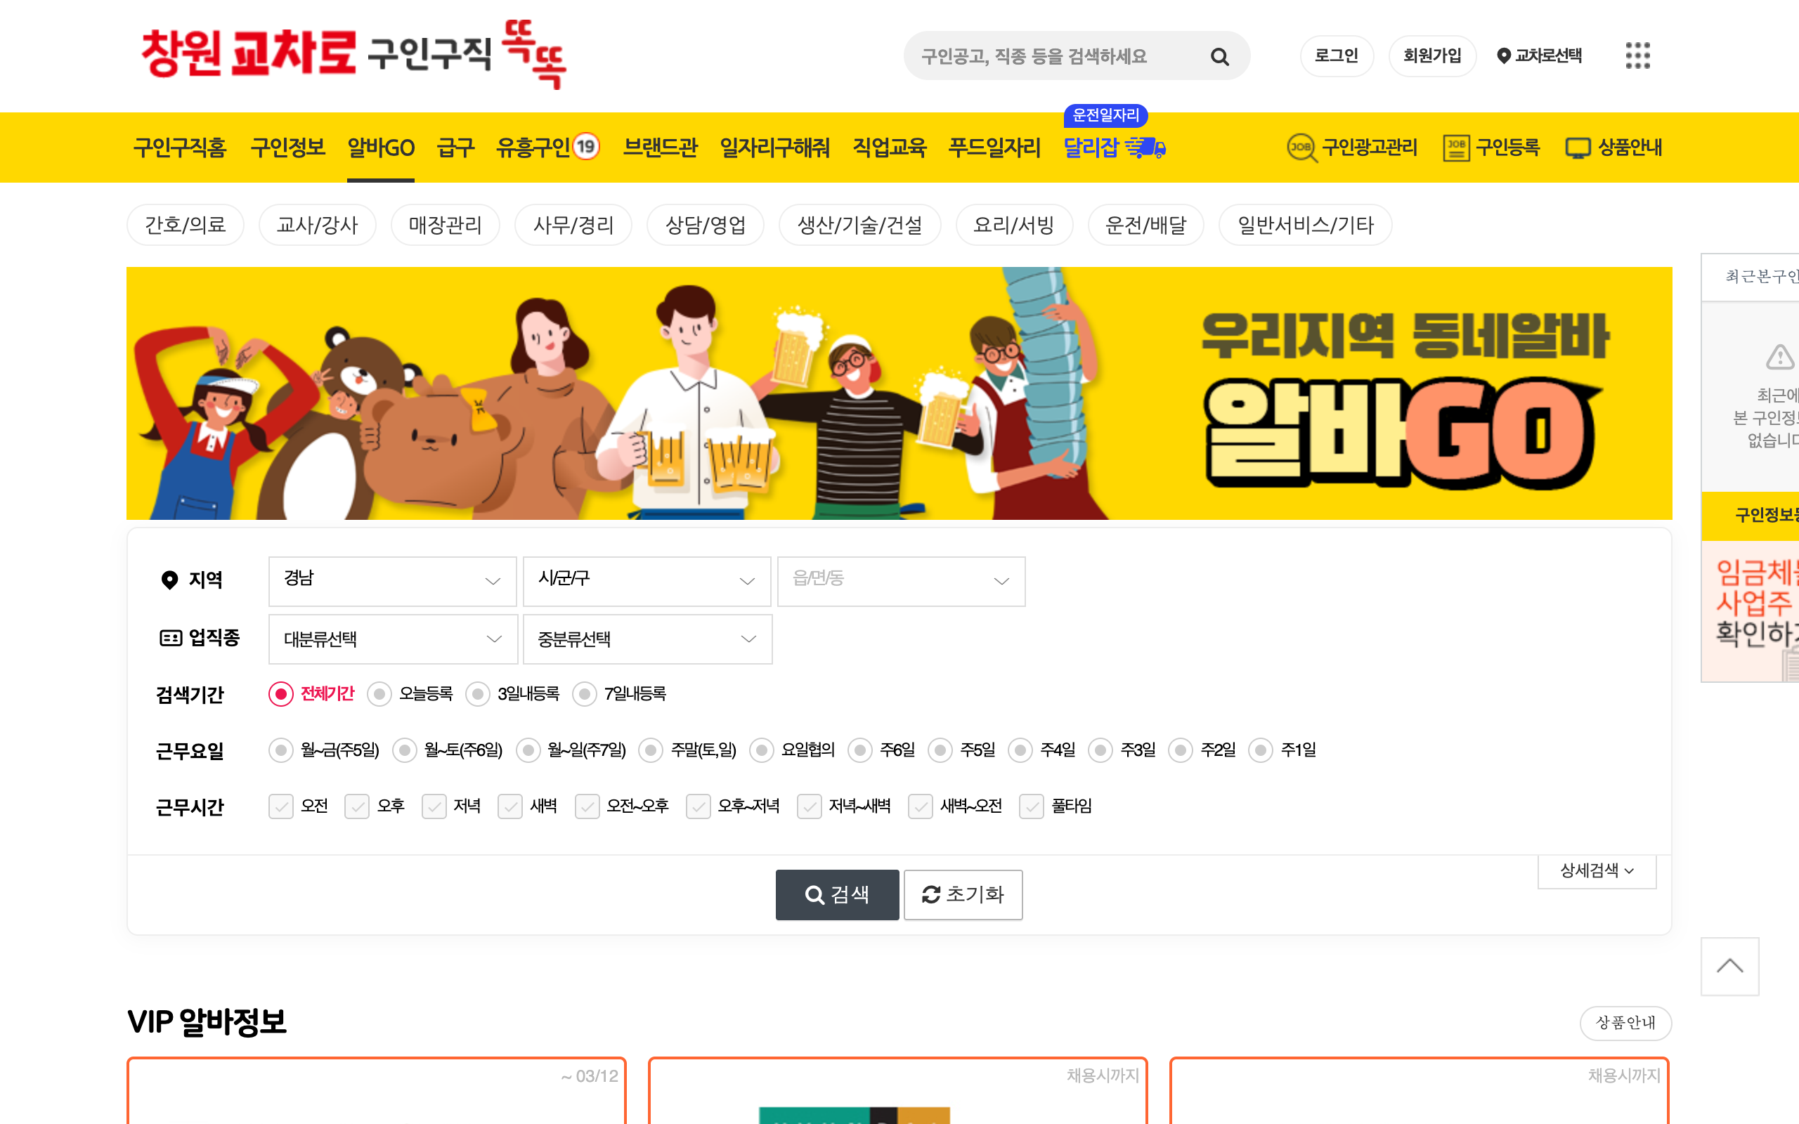Check the 풀타임 work time checkbox

[1031, 806]
